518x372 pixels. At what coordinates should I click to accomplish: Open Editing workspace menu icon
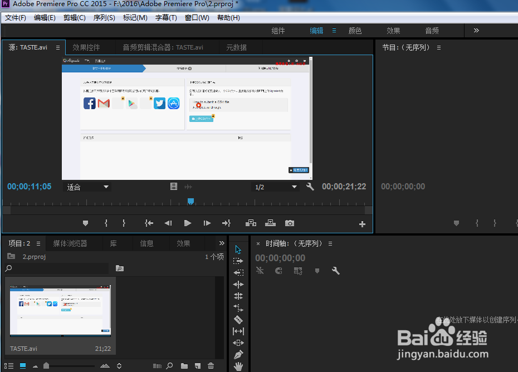[334, 31]
